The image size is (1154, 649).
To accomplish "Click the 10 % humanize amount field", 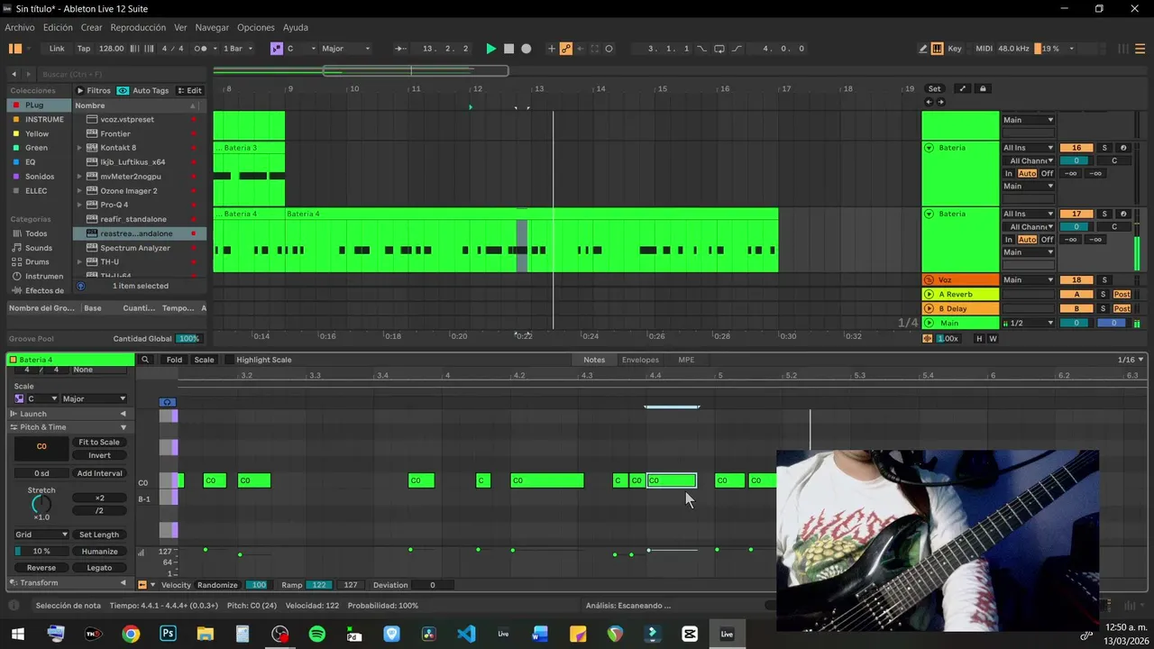I will pyautogui.click(x=41, y=552).
